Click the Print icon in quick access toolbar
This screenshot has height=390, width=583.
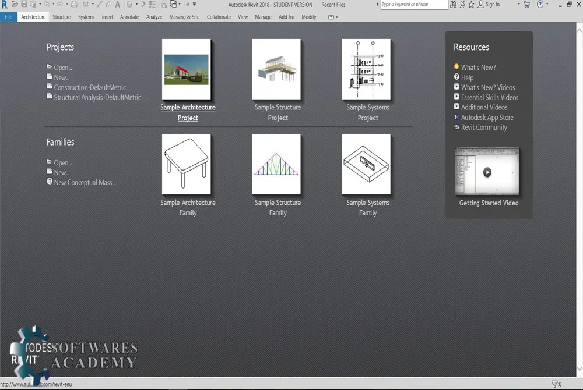(x=74, y=5)
